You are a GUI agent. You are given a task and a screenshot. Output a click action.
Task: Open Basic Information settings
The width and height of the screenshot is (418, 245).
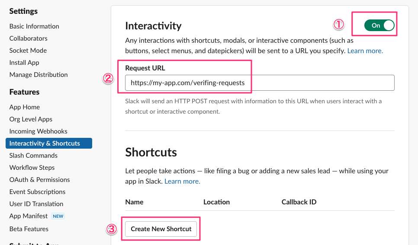coord(34,26)
